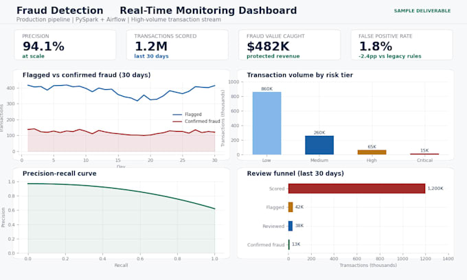Select the 'last 30 days' caption

(x=151, y=56)
